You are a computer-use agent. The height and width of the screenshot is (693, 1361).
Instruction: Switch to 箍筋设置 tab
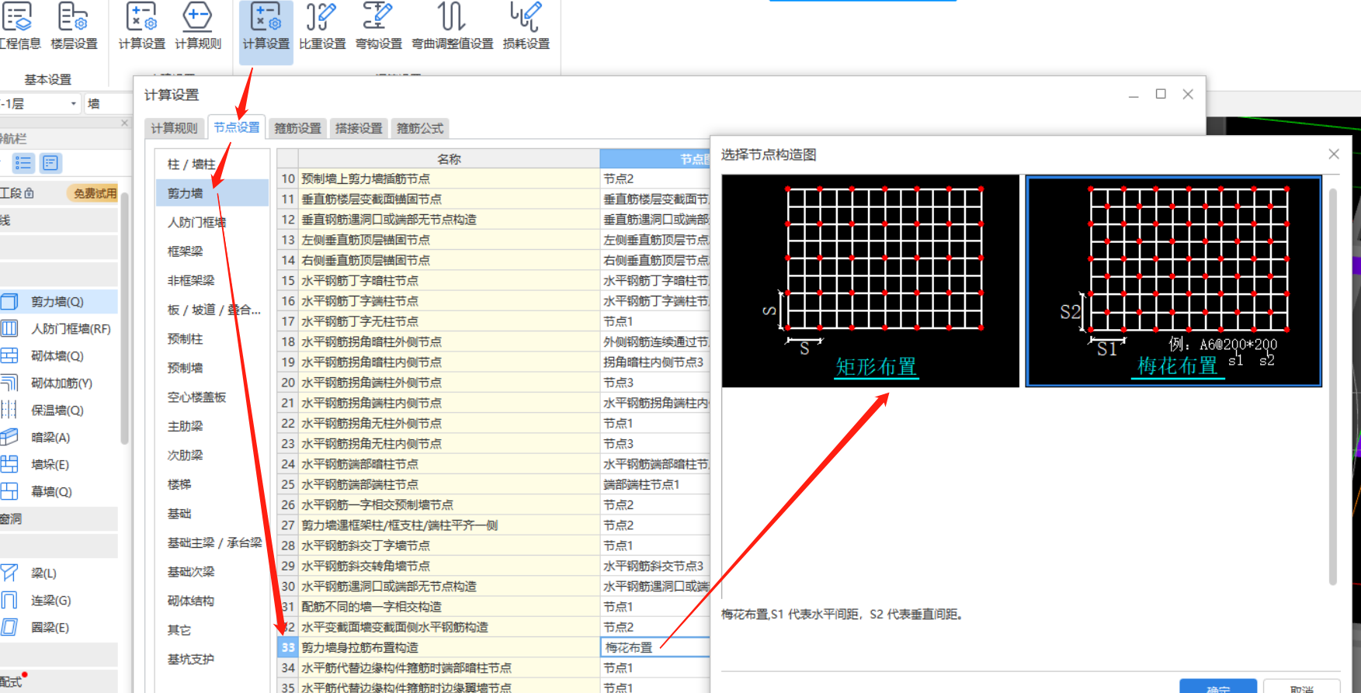(297, 128)
